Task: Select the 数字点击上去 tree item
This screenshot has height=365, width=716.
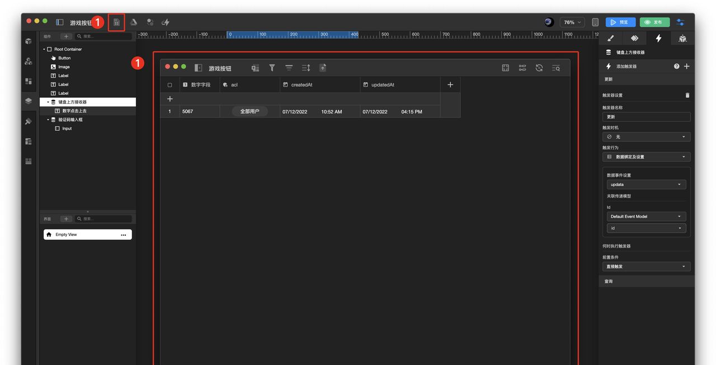Action: (x=74, y=111)
